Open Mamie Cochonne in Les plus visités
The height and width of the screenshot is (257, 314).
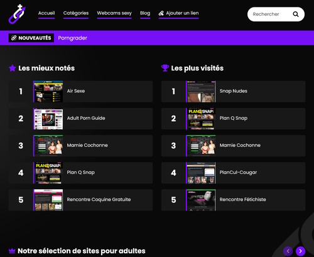tap(240, 145)
